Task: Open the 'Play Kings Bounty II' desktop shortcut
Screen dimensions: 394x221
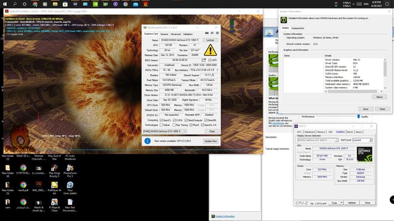Action: coord(54,171)
